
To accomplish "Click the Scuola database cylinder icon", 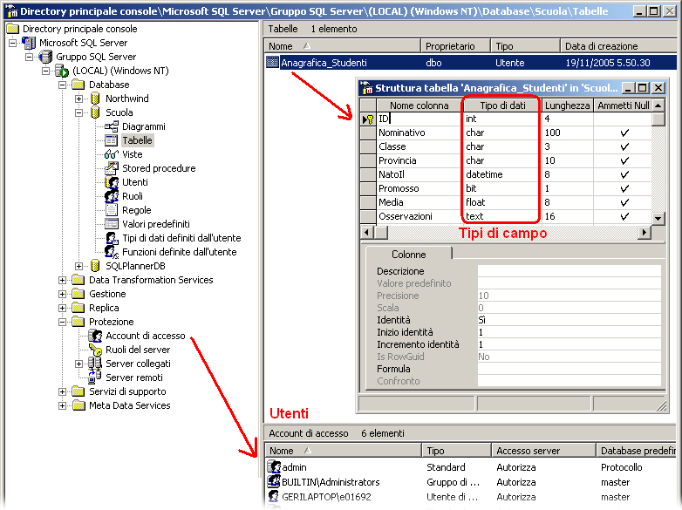I will (95, 112).
